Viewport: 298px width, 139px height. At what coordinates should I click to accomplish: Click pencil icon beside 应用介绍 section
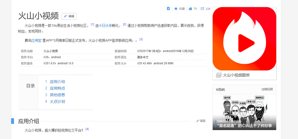[x=198, y=121]
